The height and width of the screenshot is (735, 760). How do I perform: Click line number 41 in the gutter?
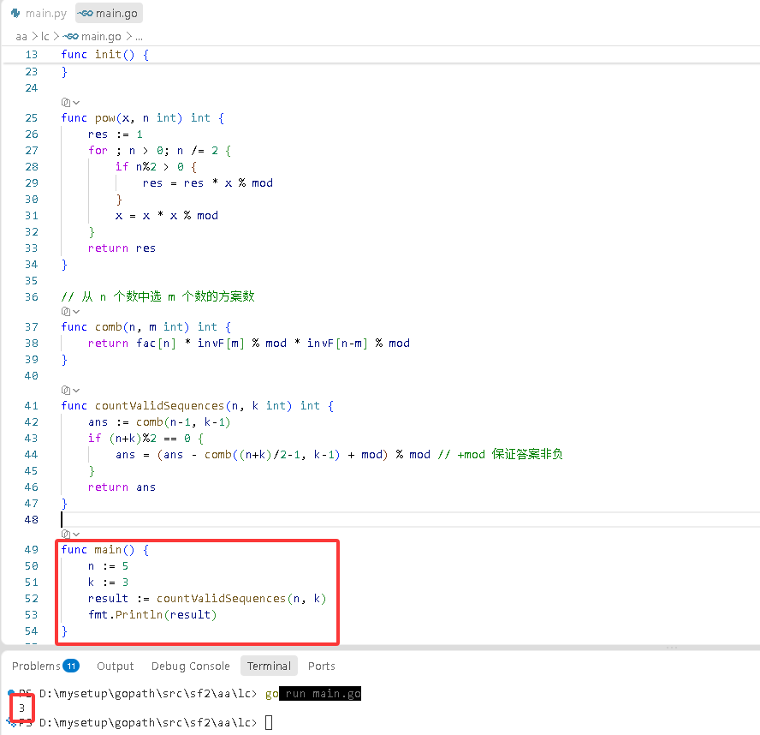pos(32,405)
